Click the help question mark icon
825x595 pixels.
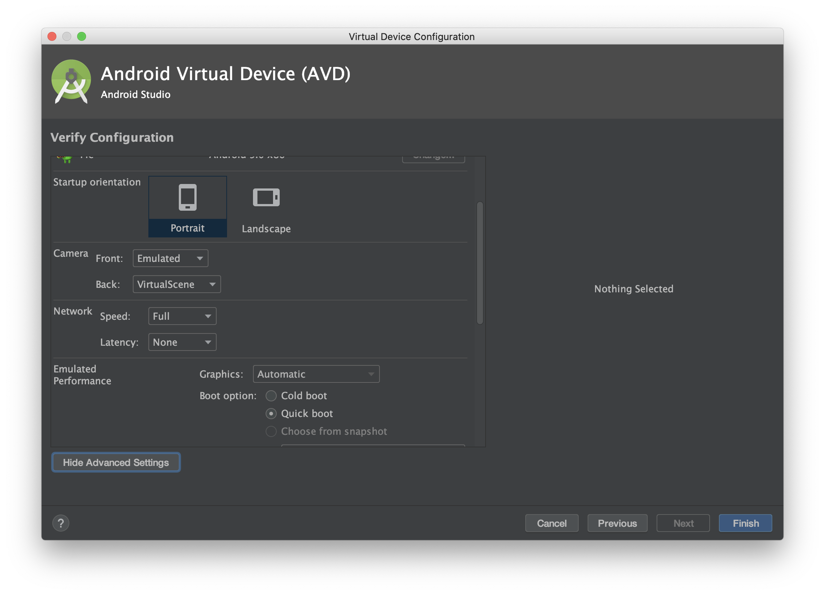pos(61,523)
